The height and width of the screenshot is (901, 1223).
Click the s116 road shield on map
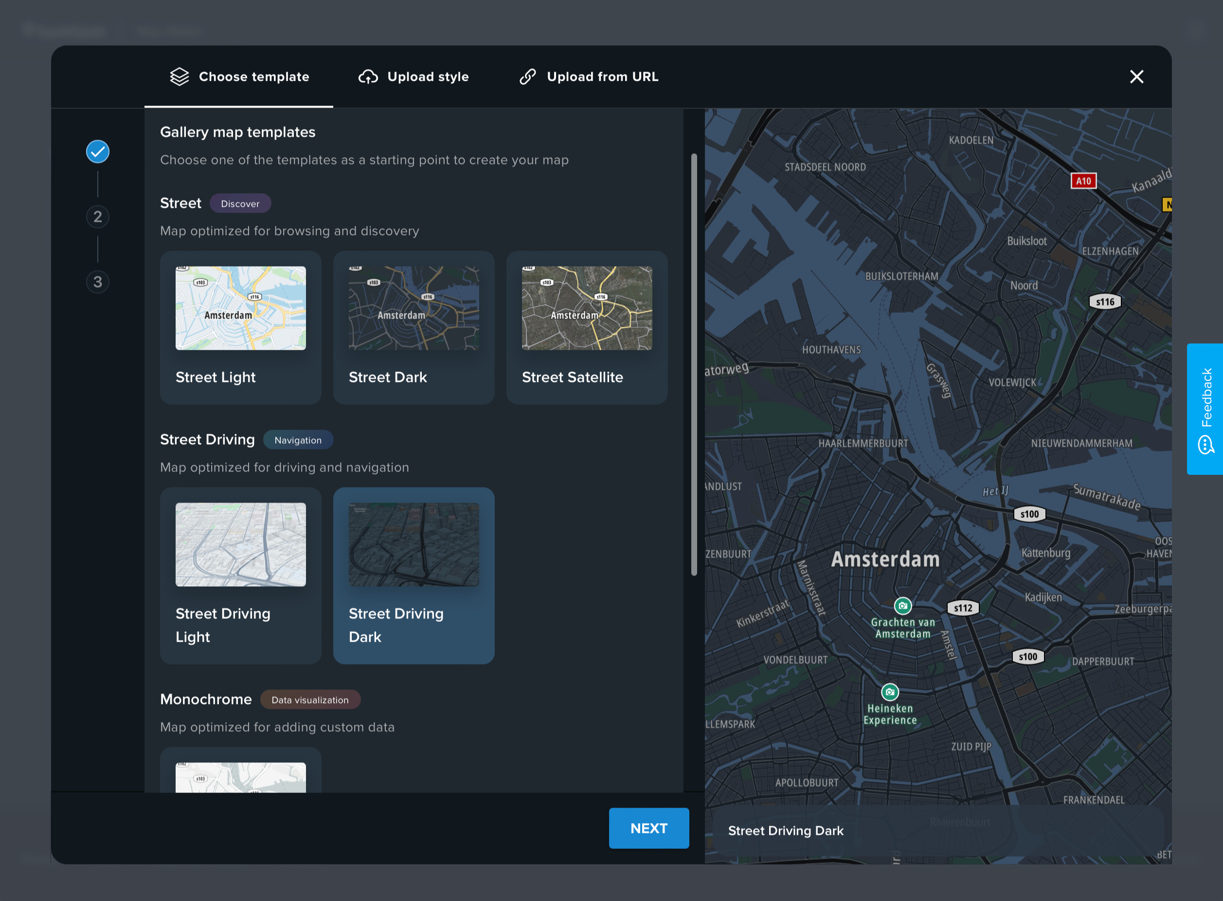1105,302
